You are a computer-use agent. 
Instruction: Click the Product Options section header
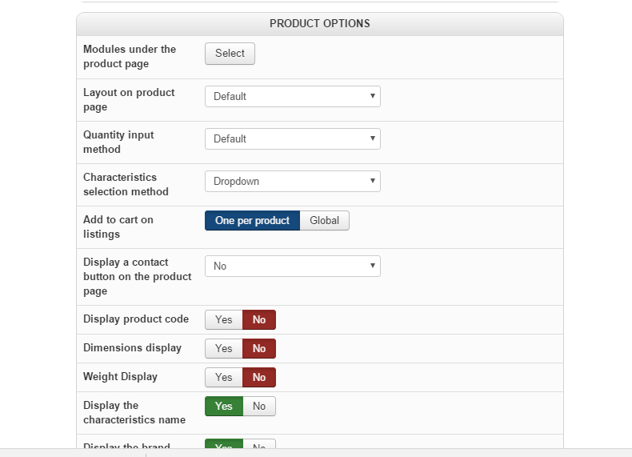coord(319,24)
